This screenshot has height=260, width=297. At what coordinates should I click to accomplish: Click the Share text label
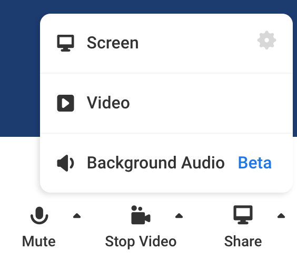point(243,241)
